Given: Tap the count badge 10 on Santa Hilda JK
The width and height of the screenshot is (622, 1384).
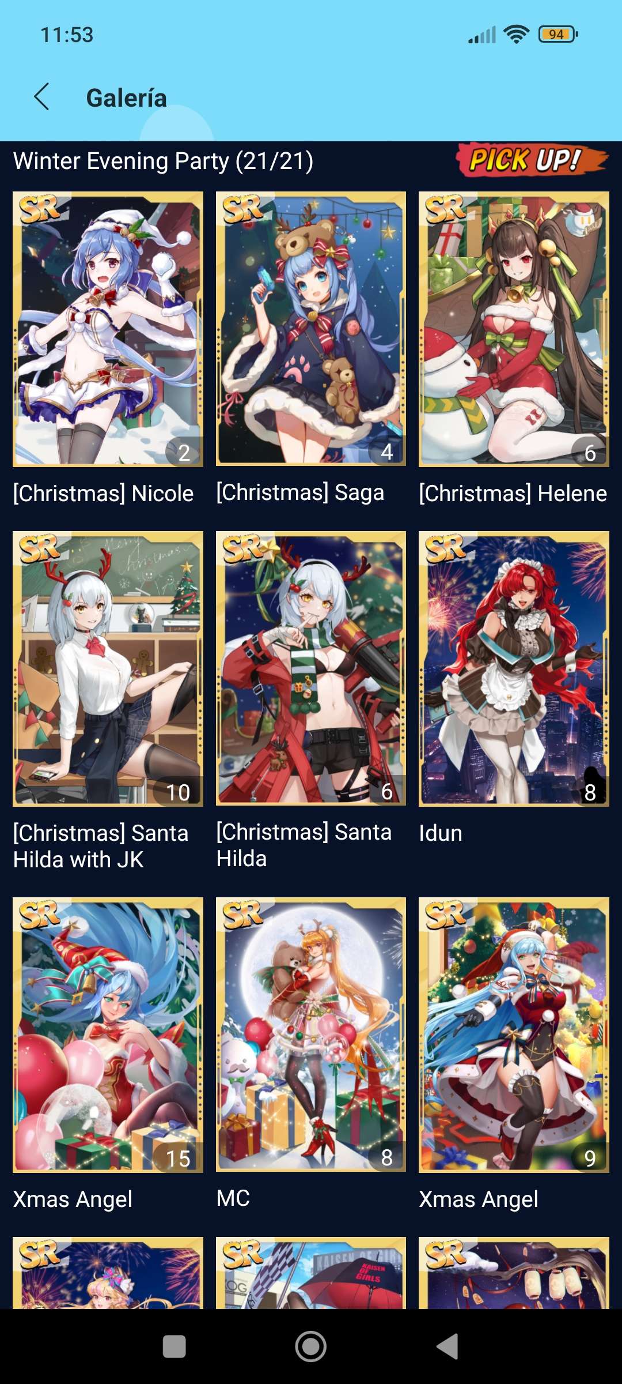Looking at the screenshot, I should [178, 792].
